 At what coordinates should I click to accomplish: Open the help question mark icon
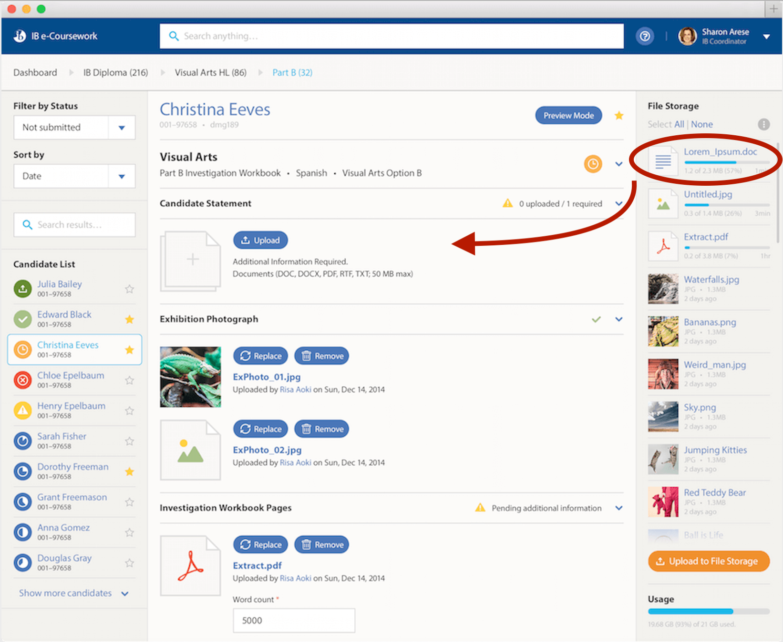click(x=645, y=36)
